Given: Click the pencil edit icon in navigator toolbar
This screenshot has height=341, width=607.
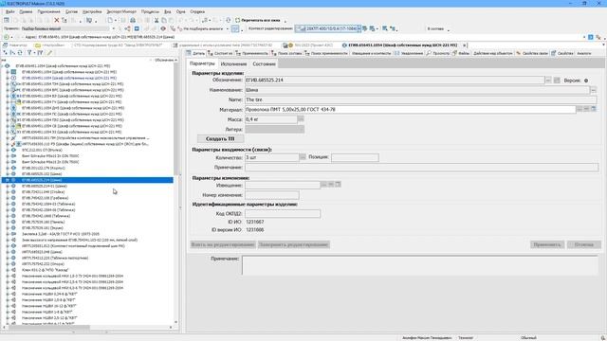Looking at the screenshot, I should click(49, 53).
